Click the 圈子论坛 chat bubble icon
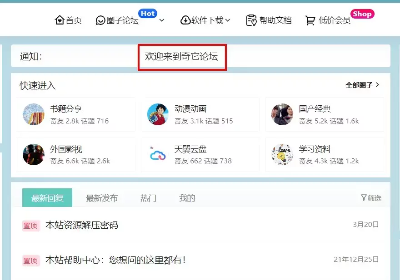The image size is (400, 280). pos(100,20)
